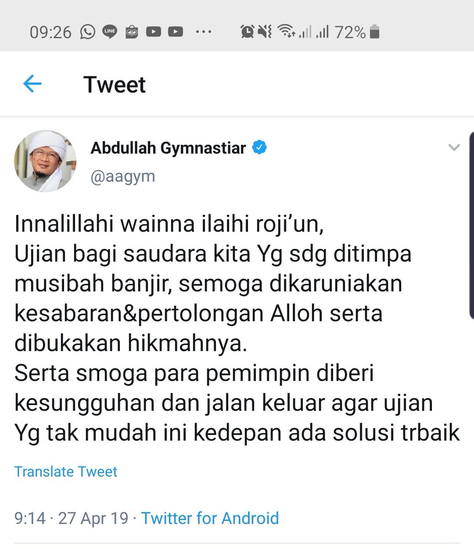Tap the blue back arrow

(32, 84)
